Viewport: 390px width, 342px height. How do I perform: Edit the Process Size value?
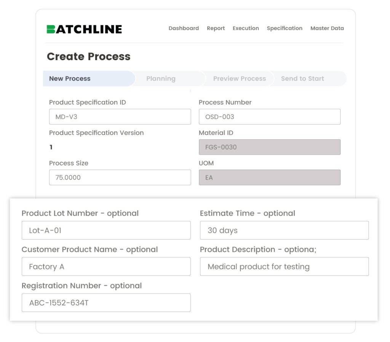[x=120, y=178]
